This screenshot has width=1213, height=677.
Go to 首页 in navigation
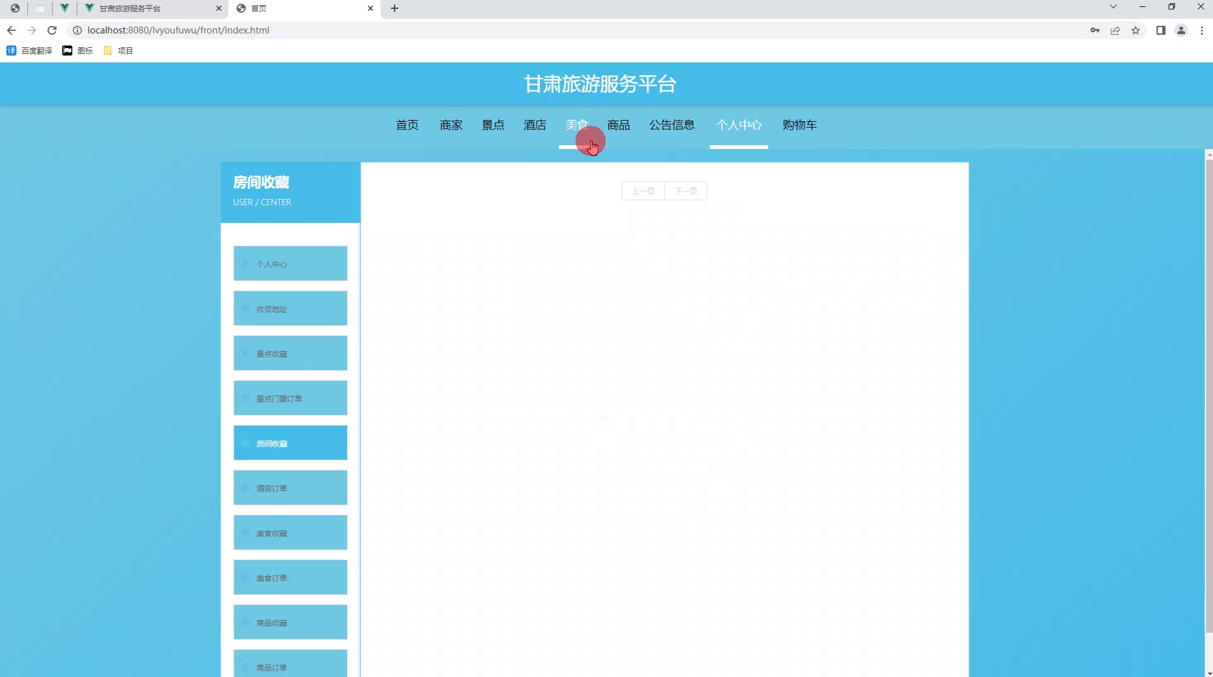point(407,125)
